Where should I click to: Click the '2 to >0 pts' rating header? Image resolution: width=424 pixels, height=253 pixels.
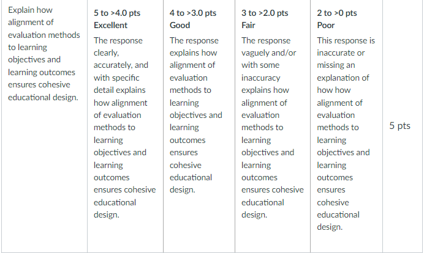pyautogui.click(x=336, y=13)
